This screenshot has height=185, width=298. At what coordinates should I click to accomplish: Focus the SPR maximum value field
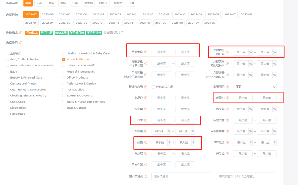coord(185,120)
